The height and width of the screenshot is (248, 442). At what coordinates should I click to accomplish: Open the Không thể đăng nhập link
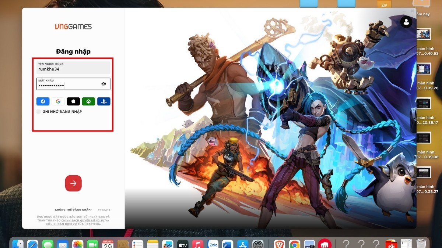click(73, 209)
